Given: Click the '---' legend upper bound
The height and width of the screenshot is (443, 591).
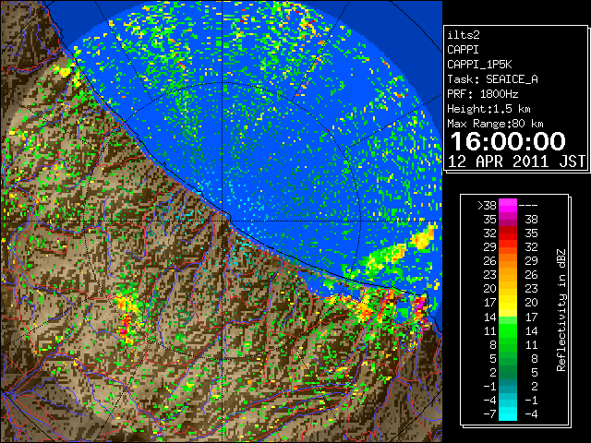Looking at the screenshot, I should 528,206.
